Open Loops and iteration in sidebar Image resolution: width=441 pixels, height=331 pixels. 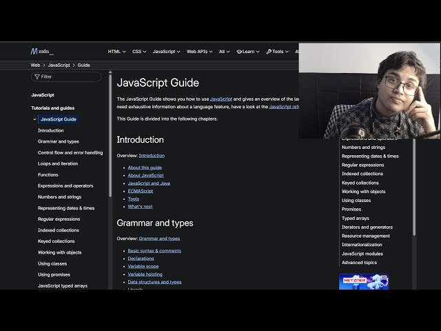[58, 163]
